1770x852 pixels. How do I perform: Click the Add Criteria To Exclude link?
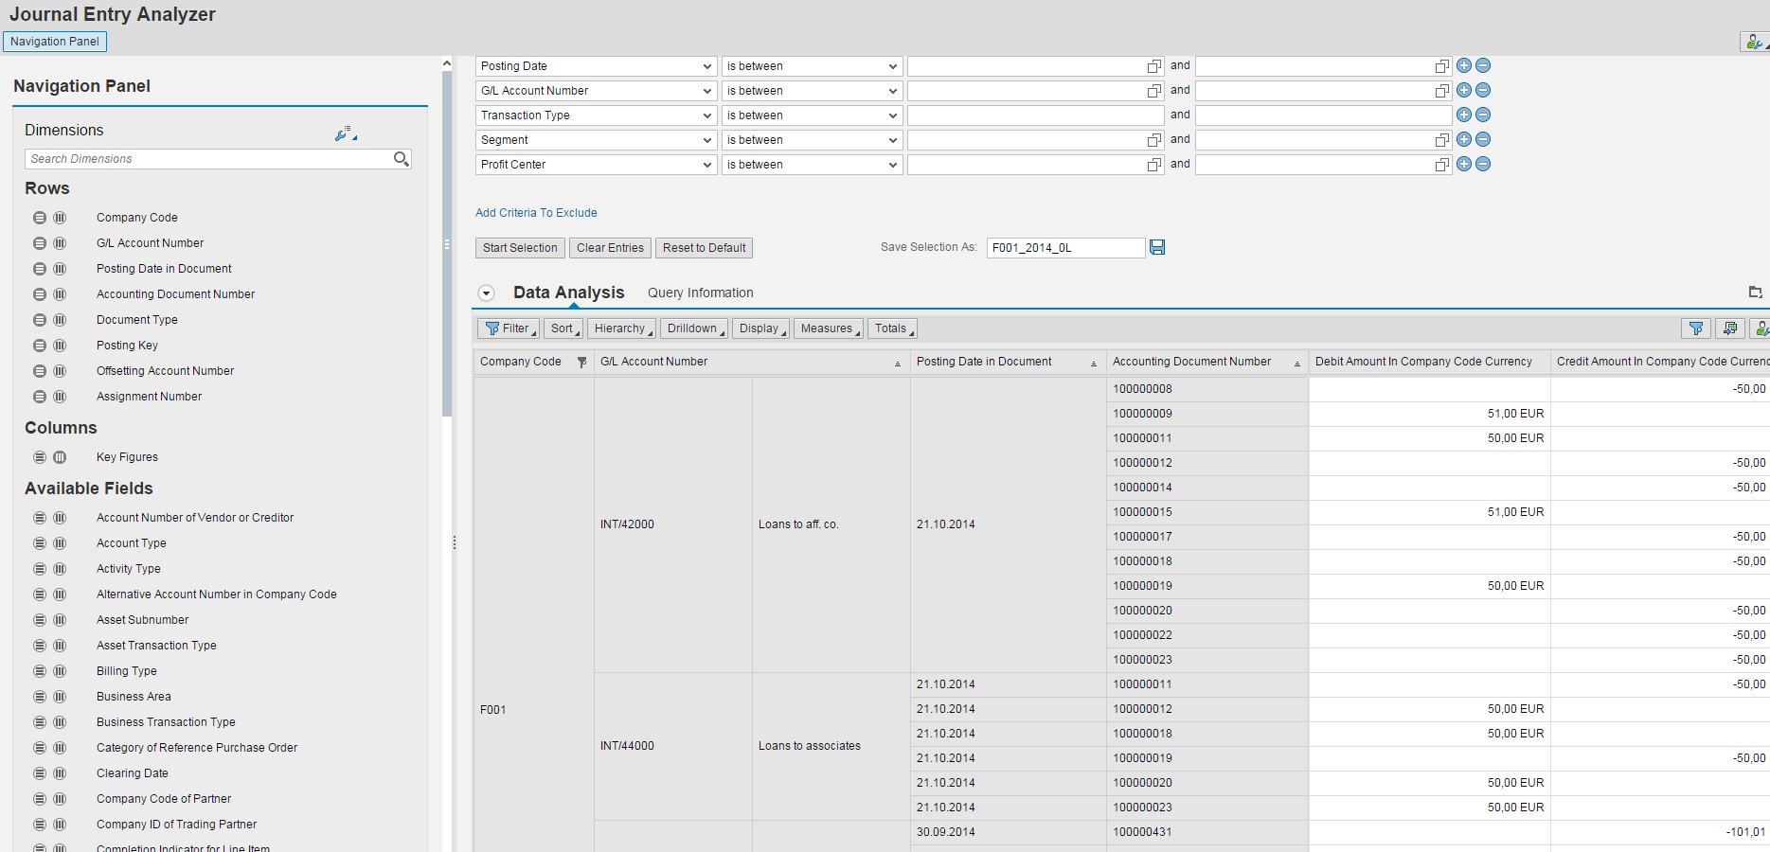click(536, 213)
